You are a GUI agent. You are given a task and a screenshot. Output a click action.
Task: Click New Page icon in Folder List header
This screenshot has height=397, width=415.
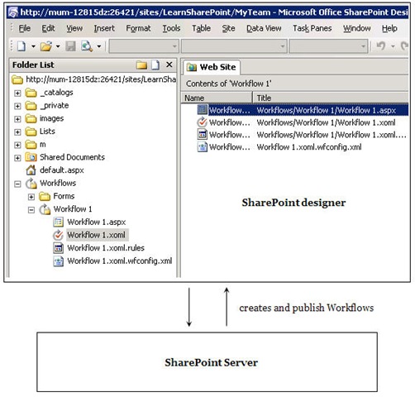point(155,65)
